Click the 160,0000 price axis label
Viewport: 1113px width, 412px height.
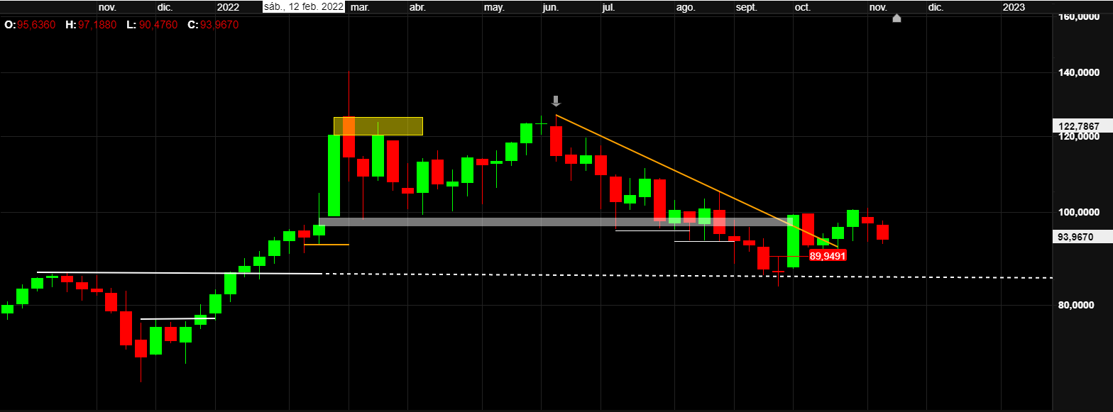1078,17
